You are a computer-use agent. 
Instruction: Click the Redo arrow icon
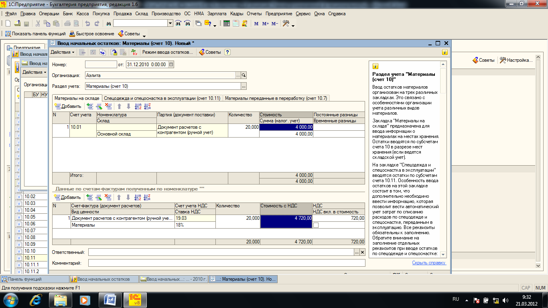(x=97, y=24)
